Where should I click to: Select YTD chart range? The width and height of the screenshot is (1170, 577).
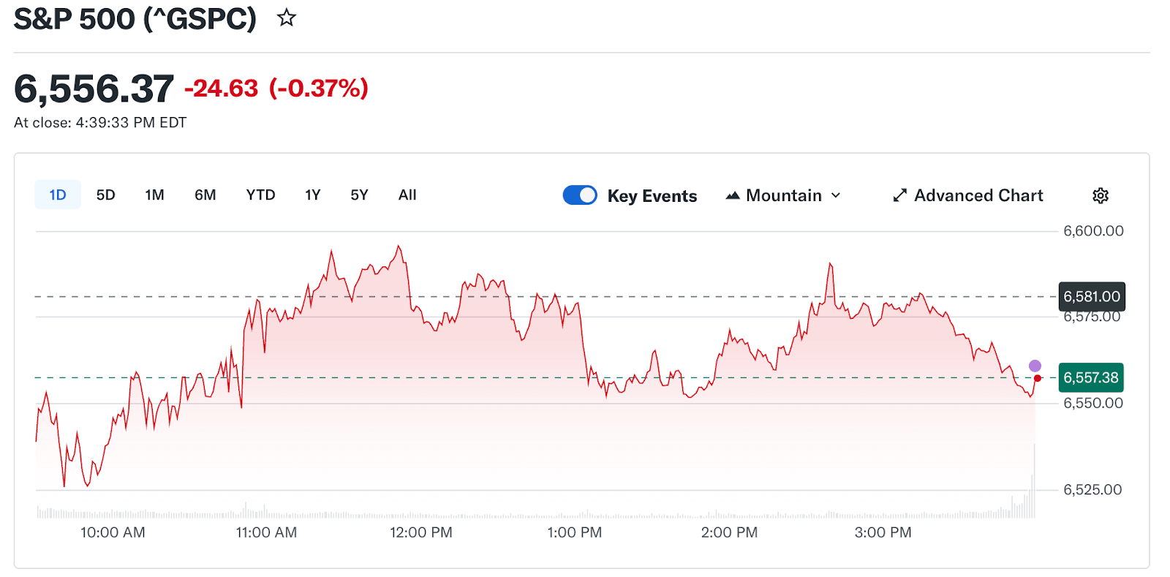click(x=260, y=195)
